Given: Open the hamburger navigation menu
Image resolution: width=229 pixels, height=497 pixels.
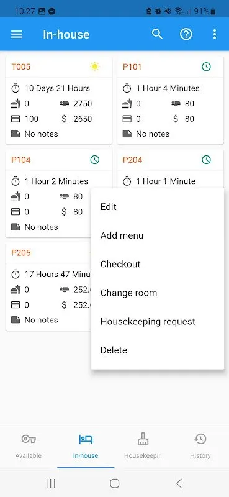Looking at the screenshot, I should (17, 34).
